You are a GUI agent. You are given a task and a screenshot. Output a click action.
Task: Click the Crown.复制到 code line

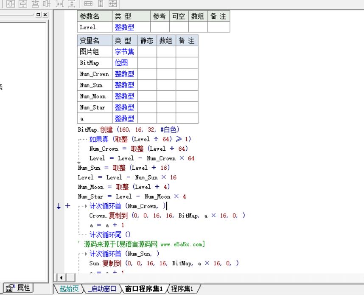[167, 215]
